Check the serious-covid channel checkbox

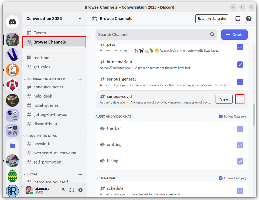pyautogui.click(x=240, y=99)
